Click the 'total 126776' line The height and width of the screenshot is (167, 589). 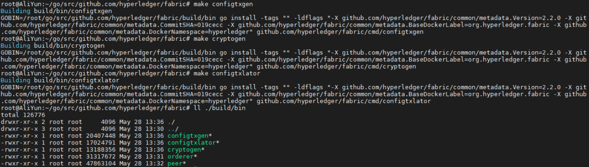point(23,115)
